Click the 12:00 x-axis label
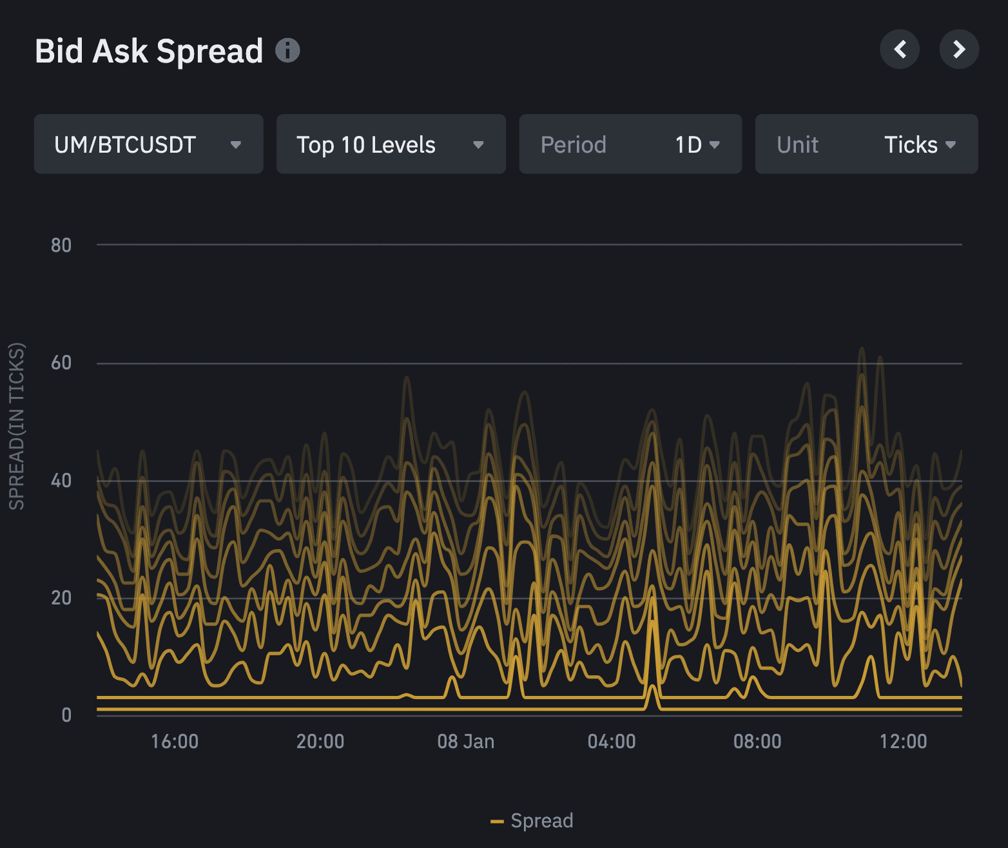This screenshot has height=848, width=1008. [903, 742]
